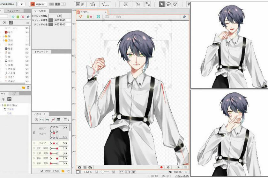
Task: Open the ログ tab
Action: [14, 93]
